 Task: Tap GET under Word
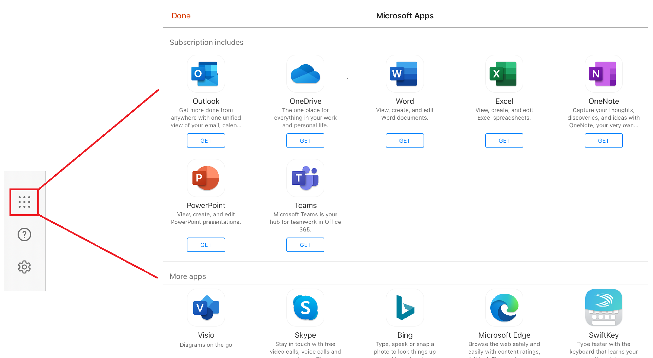(x=405, y=140)
